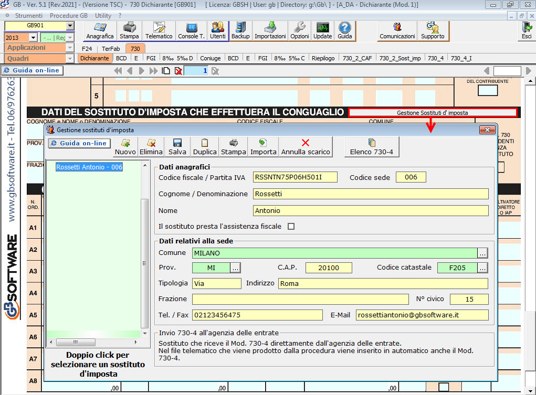The width and height of the screenshot is (536, 395).
Task: Open the Anagrafica toolbar icon
Action: (x=100, y=31)
